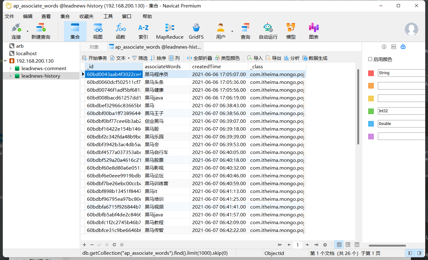Click the green Int32 color swatch
This screenshot has height=260, width=428.
click(x=371, y=111)
